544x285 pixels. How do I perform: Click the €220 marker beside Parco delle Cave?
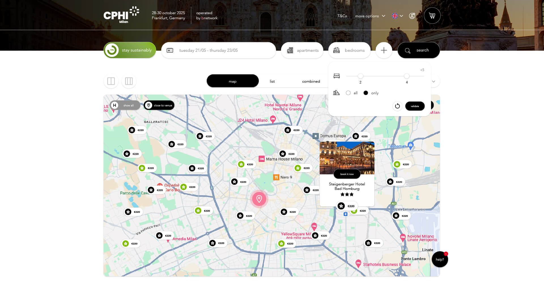pyautogui.click(x=156, y=190)
